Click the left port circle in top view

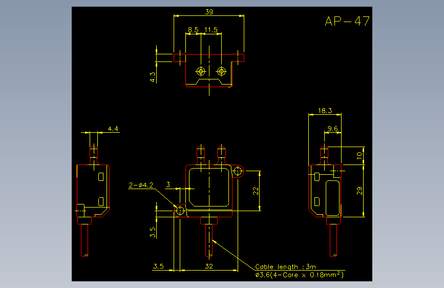coord(201,71)
